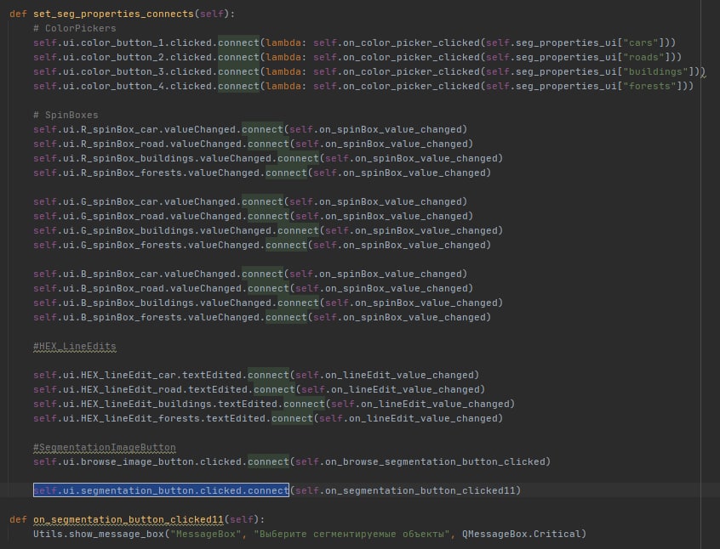Click the "Выберите сегментируемые объекты" string
The height and width of the screenshot is (549, 720).
tap(351, 534)
